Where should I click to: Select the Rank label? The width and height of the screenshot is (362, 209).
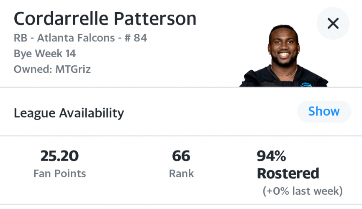click(181, 173)
